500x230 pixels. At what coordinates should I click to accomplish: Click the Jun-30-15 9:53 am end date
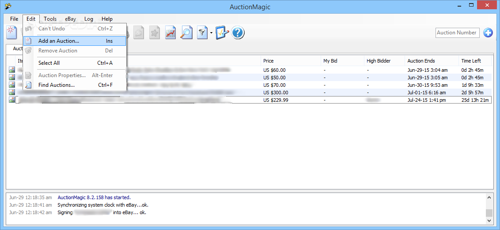pyautogui.click(x=427, y=85)
